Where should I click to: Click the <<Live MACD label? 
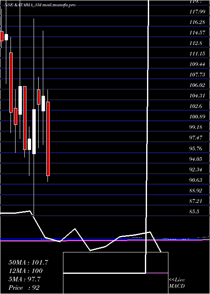coord(177,283)
